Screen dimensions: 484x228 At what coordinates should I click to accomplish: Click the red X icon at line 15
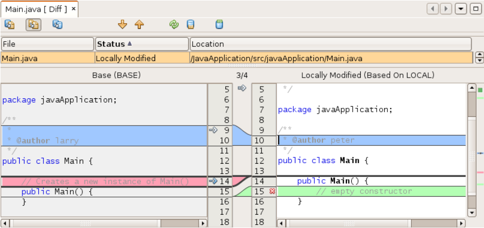tap(272, 191)
